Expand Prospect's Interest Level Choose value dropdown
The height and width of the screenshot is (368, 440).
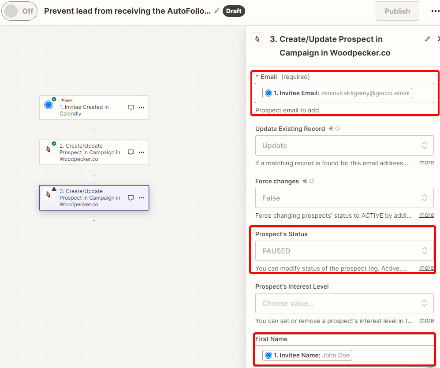click(344, 303)
